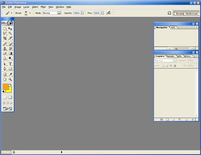Click the orange foreground color swatch
This screenshot has width=201, height=155.
tap(6, 87)
